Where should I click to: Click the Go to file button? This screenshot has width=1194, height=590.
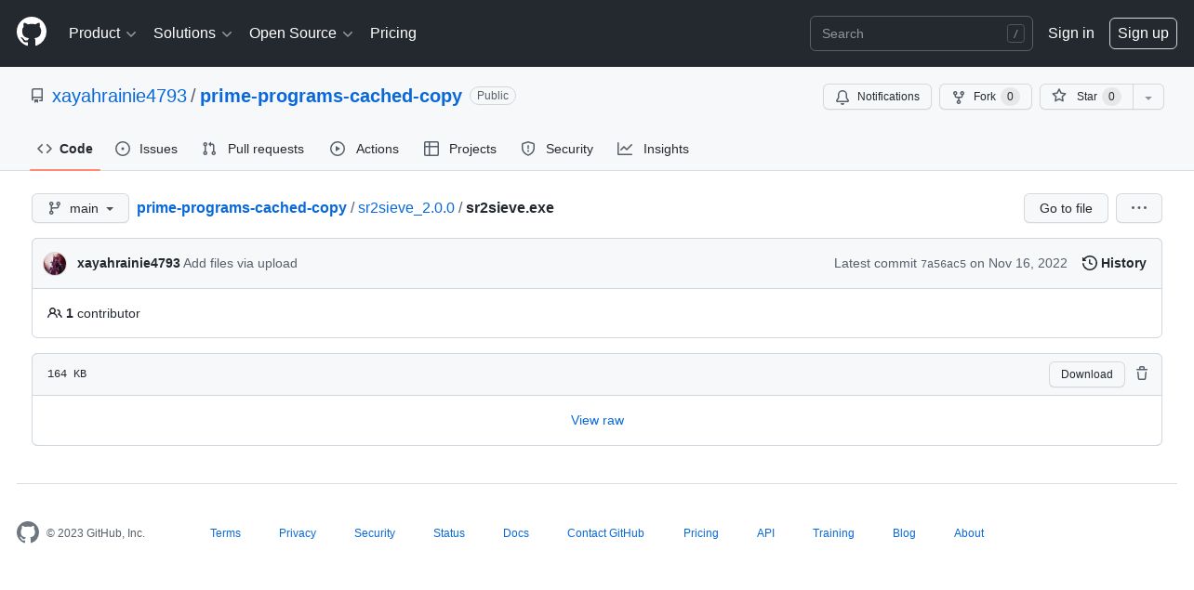pos(1066,208)
